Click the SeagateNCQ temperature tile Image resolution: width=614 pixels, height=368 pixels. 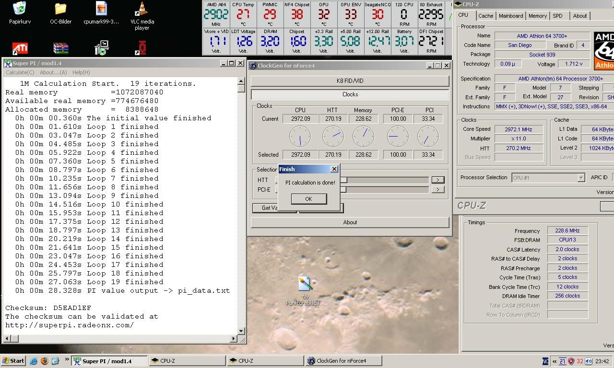[x=378, y=14]
